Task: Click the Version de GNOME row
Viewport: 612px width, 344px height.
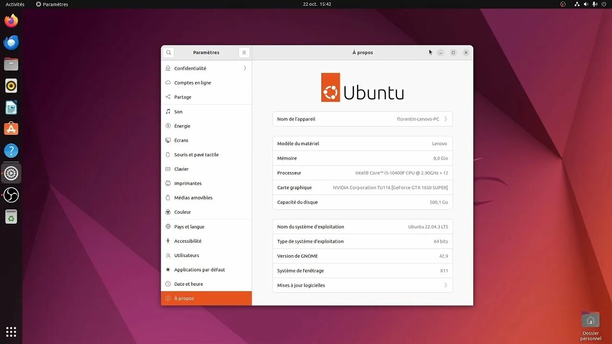Action: pyautogui.click(x=362, y=256)
